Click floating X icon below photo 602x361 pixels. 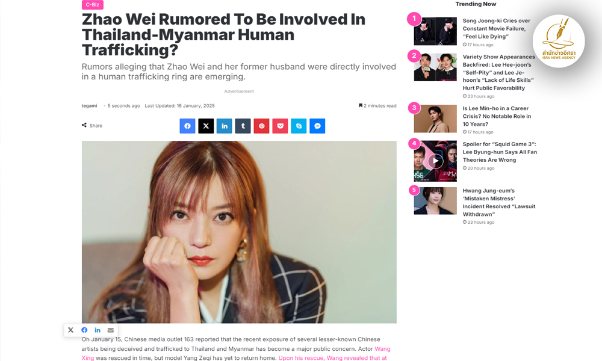pyautogui.click(x=70, y=330)
